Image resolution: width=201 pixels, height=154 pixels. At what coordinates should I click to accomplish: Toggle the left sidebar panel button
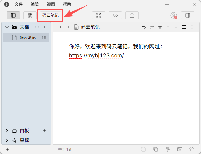click(x=13, y=15)
